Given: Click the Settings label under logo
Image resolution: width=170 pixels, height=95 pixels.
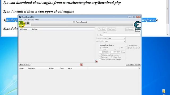Looking at the screenshot, I should [x=138, y=31].
